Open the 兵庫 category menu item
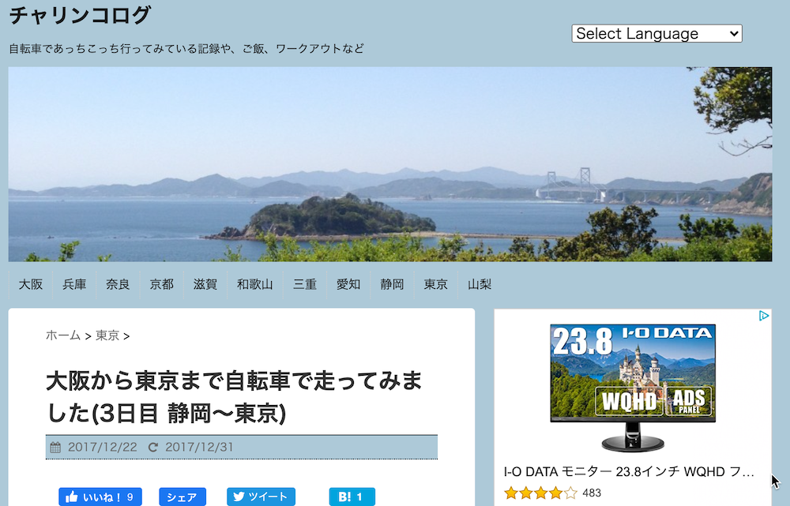Image resolution: width=790 pixels, height=506 pixels. click(x=74, y=284)
